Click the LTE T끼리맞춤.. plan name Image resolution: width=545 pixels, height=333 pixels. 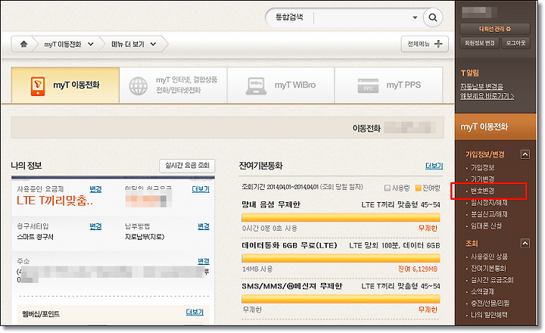point(55,201)
